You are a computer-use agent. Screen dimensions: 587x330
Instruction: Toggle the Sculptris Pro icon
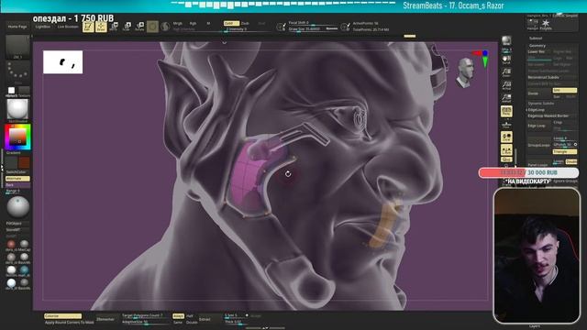[165, 27]
